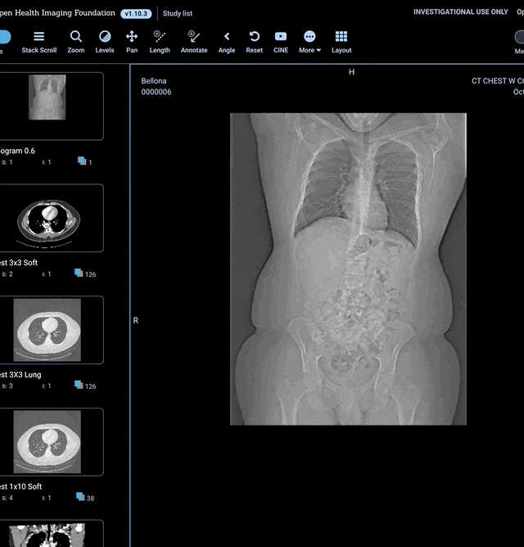This screenshot has width=524, height=547.
Task: Click the patient ID 0000006
Action: [156, 92]
